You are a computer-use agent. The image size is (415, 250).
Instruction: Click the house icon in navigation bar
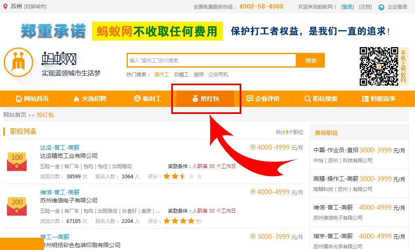(x=18, y=99)
